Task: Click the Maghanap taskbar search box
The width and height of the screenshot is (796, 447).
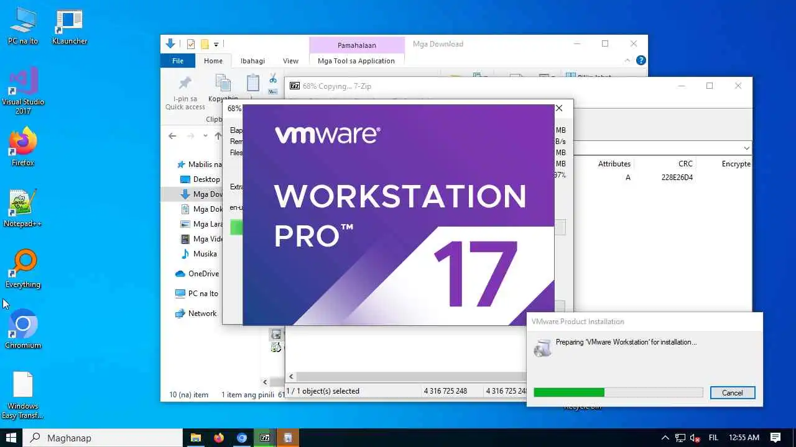Action: (103, 438)
